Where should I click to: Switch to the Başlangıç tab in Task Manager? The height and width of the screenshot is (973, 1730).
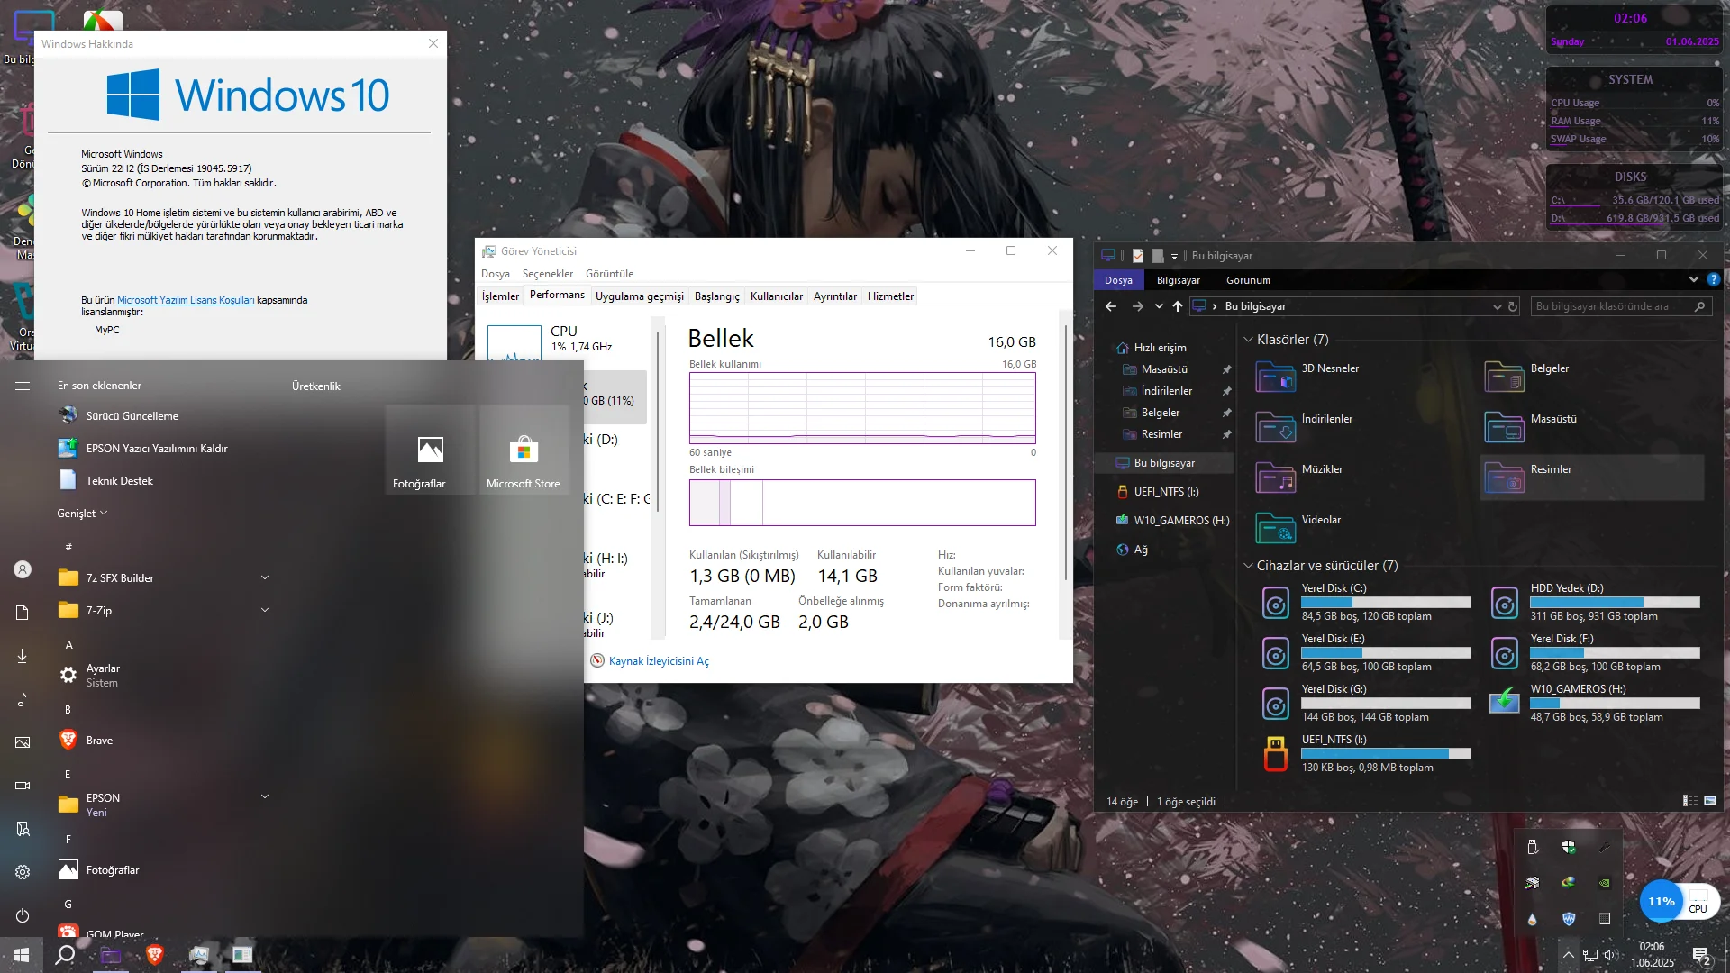point(716,296)
